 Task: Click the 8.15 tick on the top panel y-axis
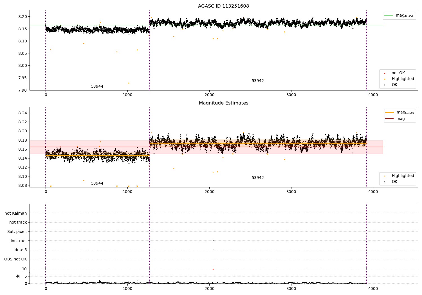pos(23,29)
